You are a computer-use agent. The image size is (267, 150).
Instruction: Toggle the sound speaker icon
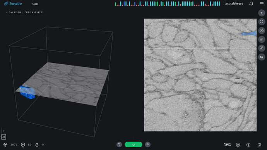point(259,145)
